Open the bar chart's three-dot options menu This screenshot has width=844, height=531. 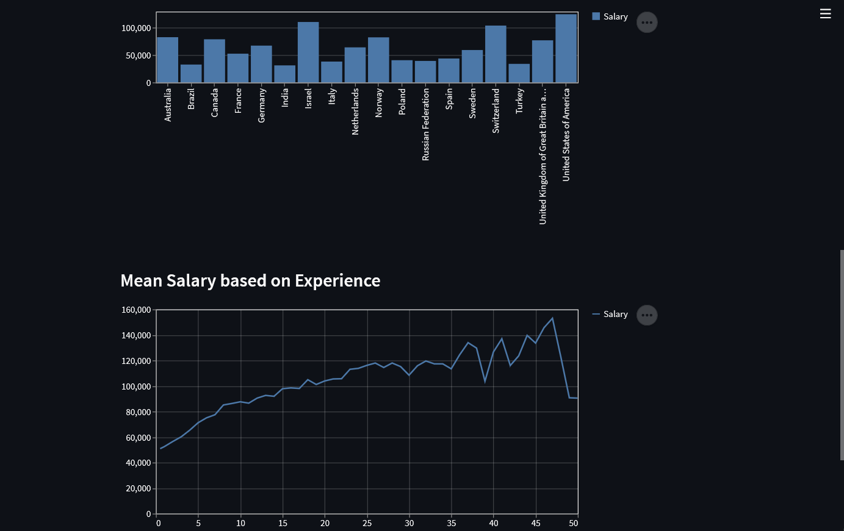pyautogui.click(x=647, y=23)
